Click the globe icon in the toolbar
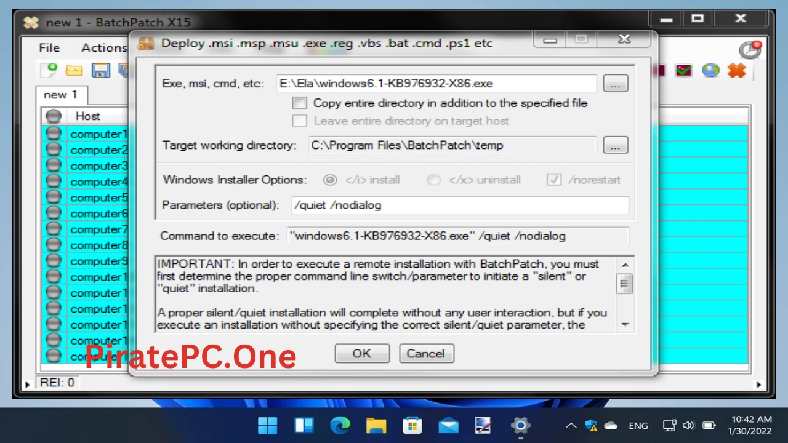The image size is (788, 443). click(710, 70)
